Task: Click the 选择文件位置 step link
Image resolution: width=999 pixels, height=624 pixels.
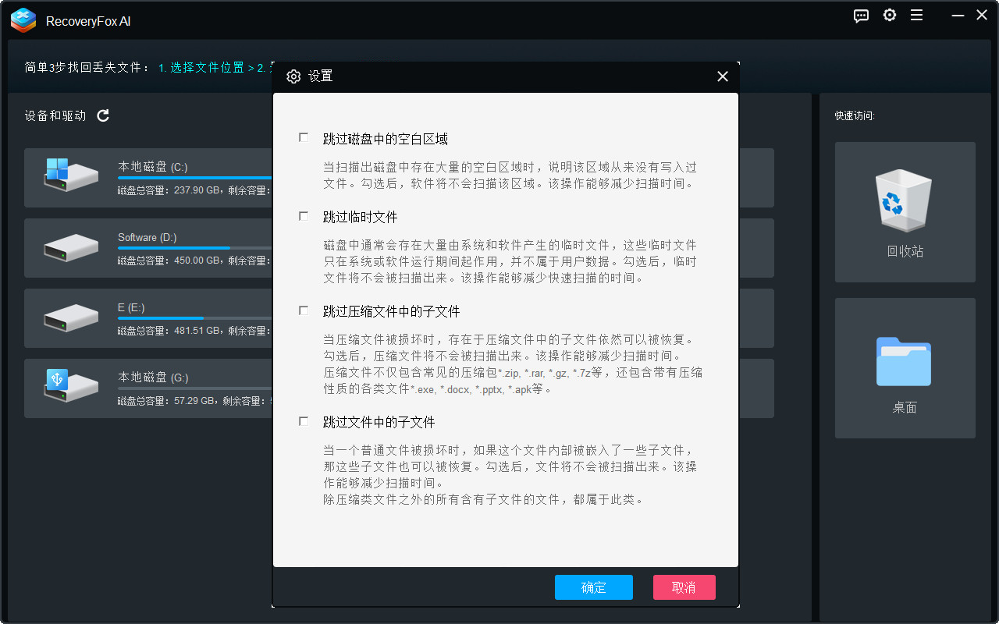Action: pos(206,68)
